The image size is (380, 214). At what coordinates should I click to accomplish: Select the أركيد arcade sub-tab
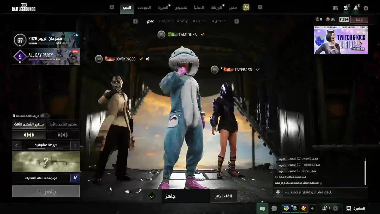(x=182, y=21)
